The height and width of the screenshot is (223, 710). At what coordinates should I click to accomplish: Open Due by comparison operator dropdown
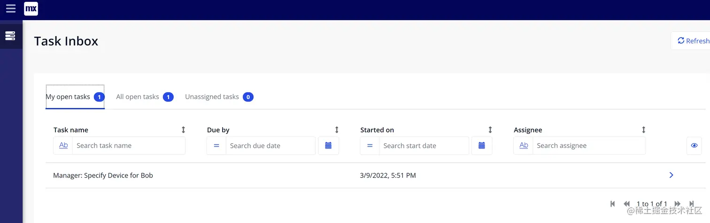click(x=216, y=146)
